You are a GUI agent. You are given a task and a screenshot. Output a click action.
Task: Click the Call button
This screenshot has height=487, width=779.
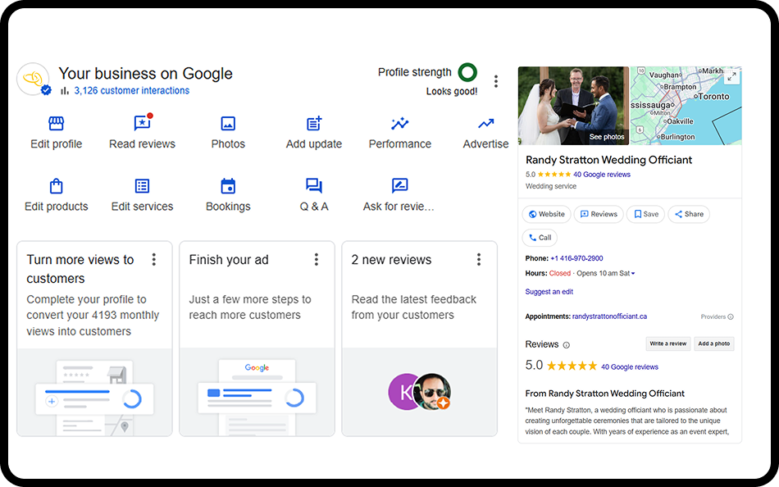(540, 238)
